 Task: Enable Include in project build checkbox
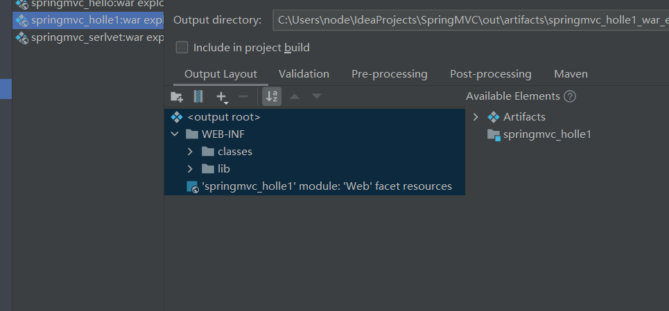pyautogui.click(x=182, y=48)
